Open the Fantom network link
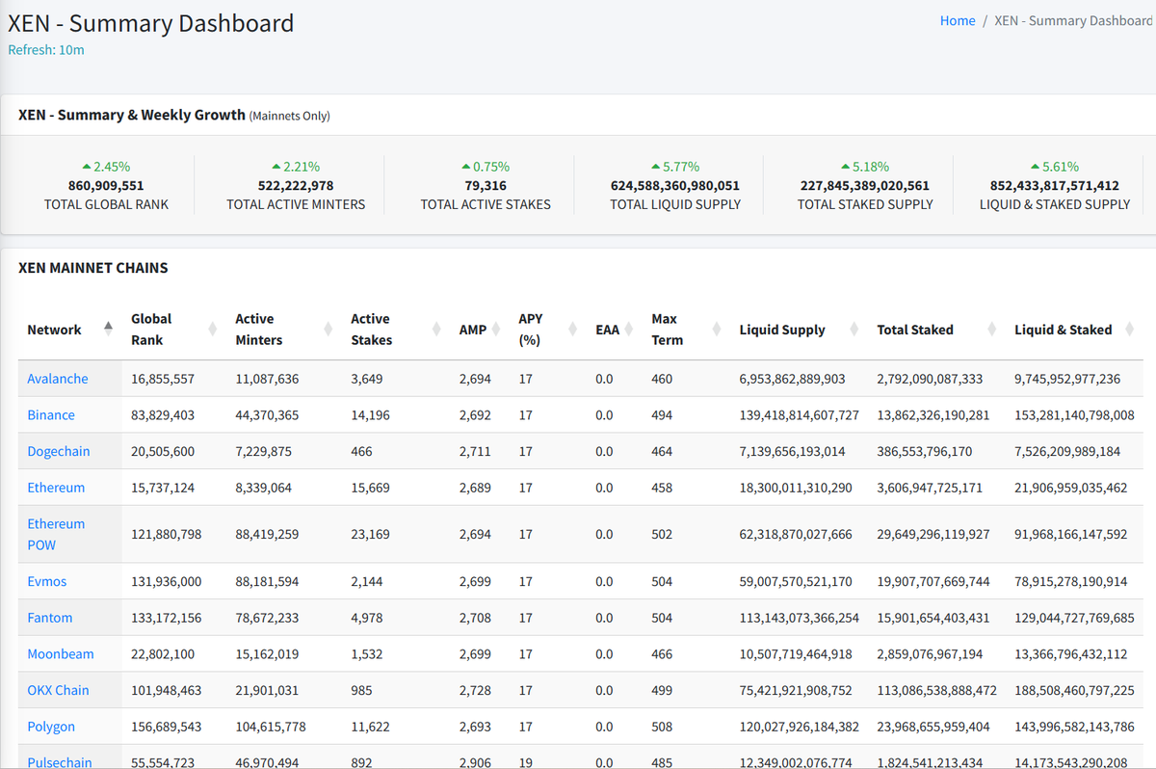1156x769 pixels. coord(50,618)
